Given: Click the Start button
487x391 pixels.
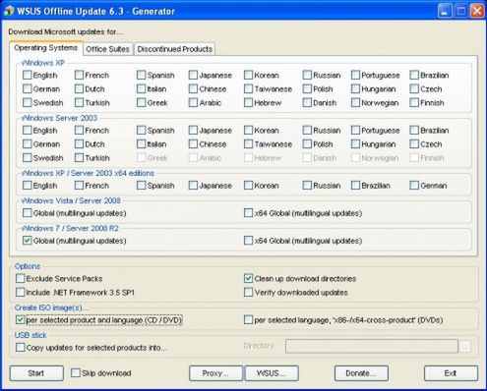Looking at the screenshot, I should (36, 373).
